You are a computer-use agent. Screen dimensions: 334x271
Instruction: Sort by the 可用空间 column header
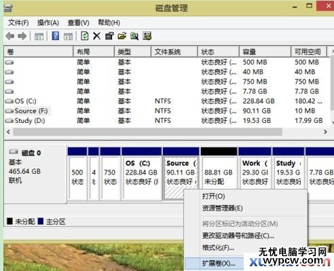point(309,52)
